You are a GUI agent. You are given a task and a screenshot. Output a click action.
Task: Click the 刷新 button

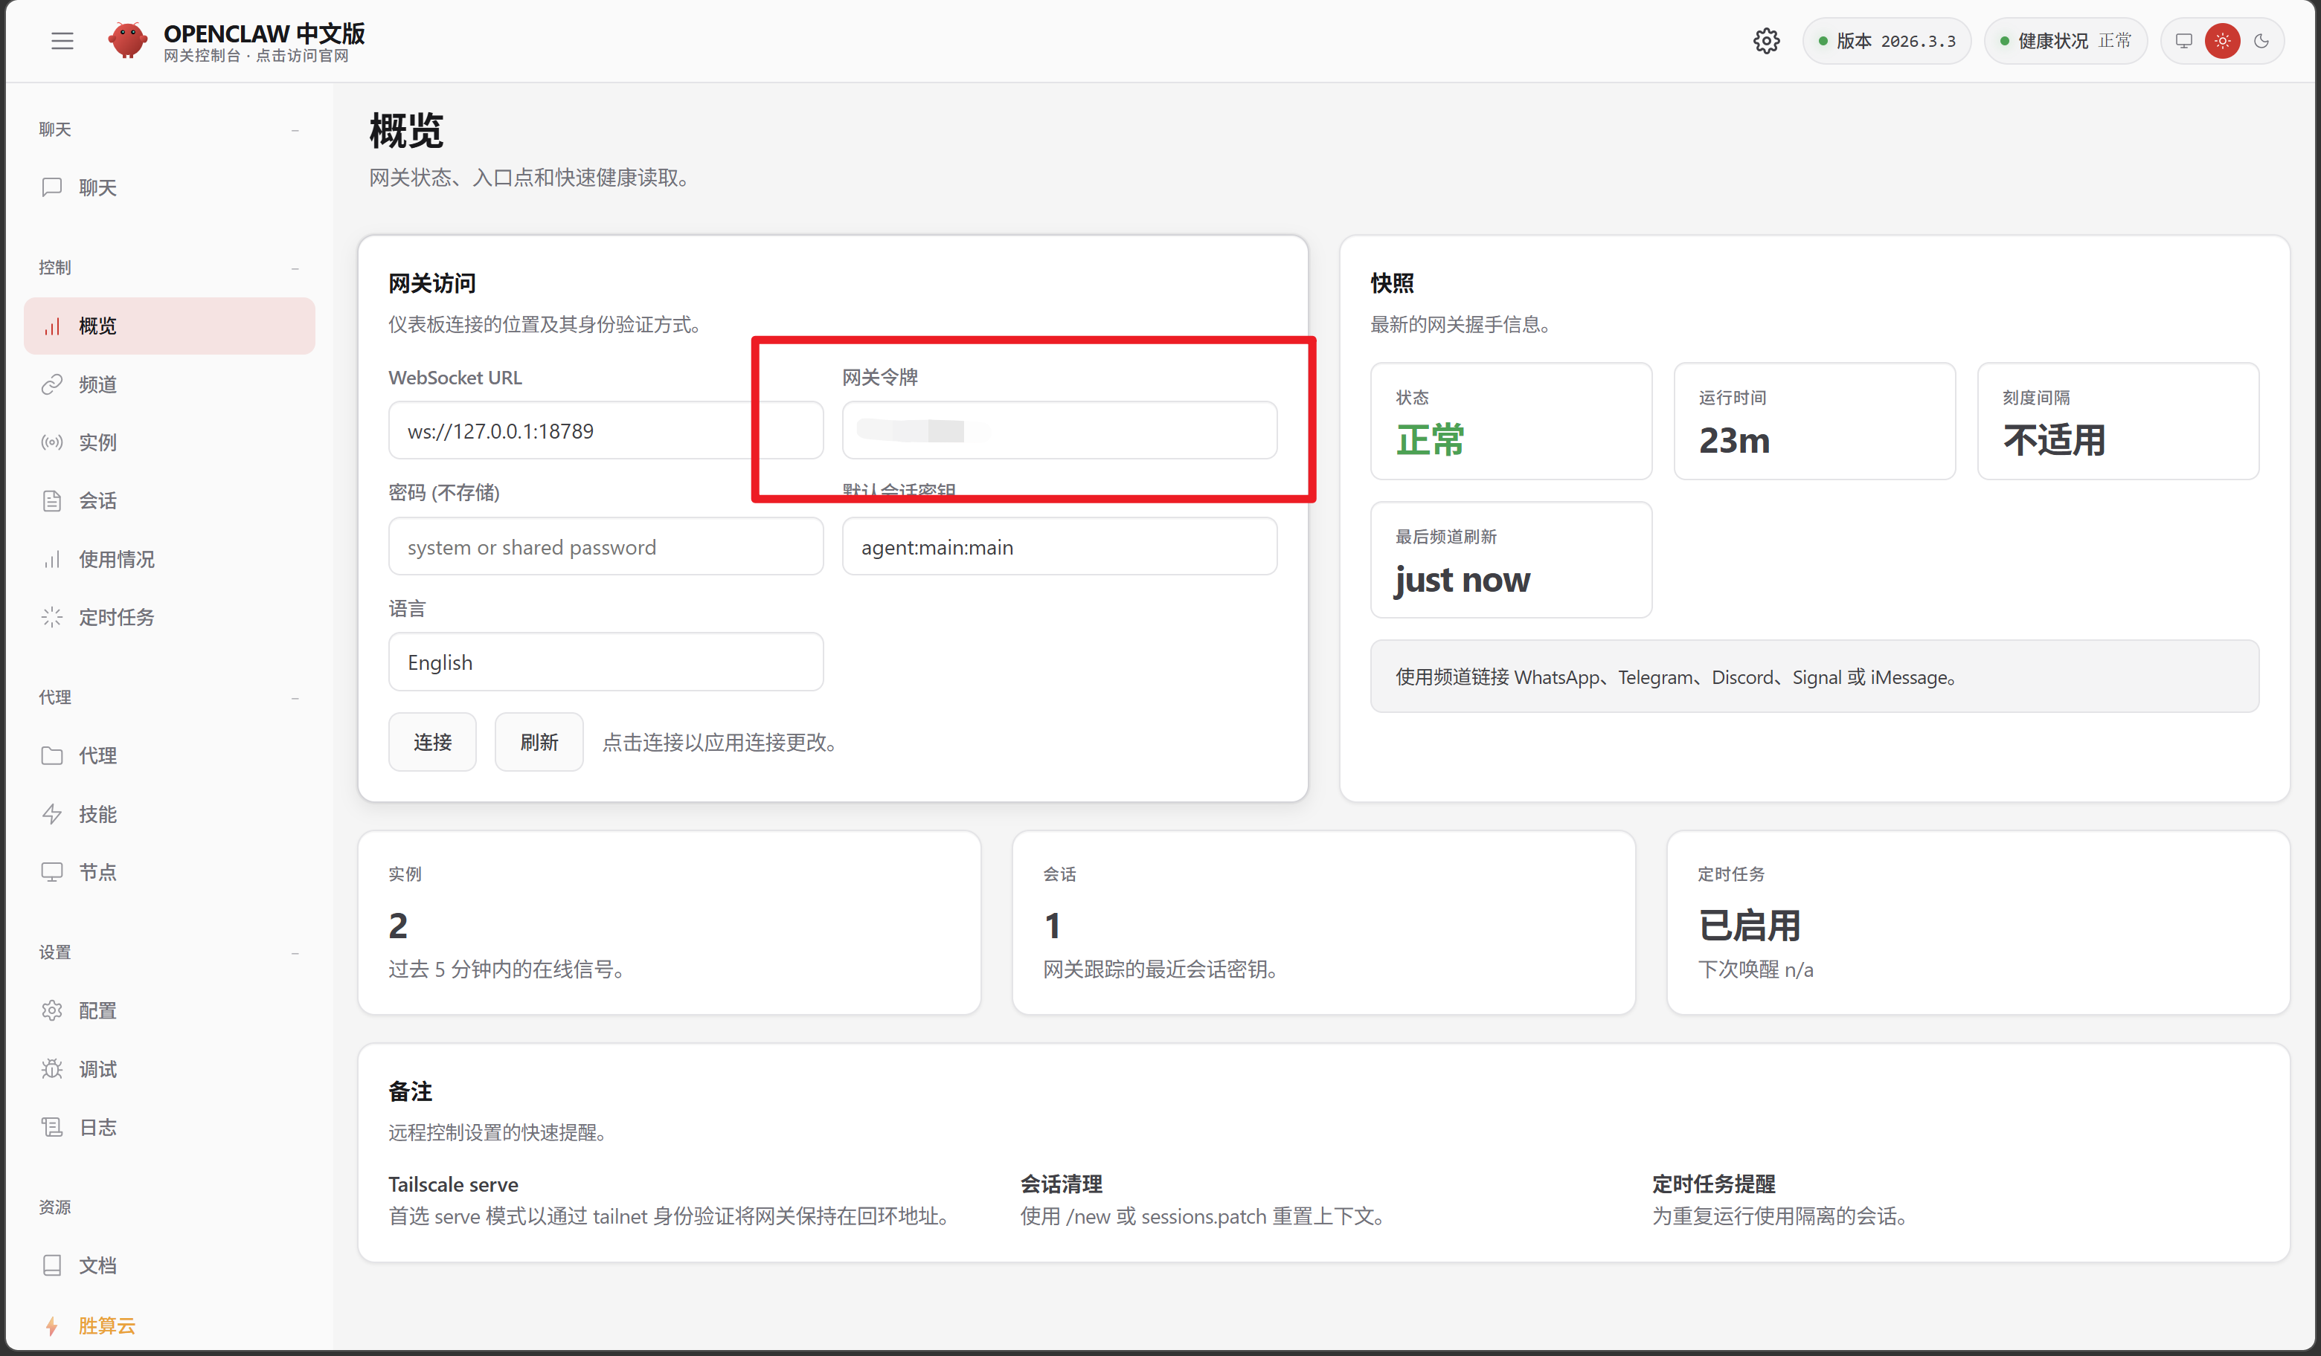539,742
